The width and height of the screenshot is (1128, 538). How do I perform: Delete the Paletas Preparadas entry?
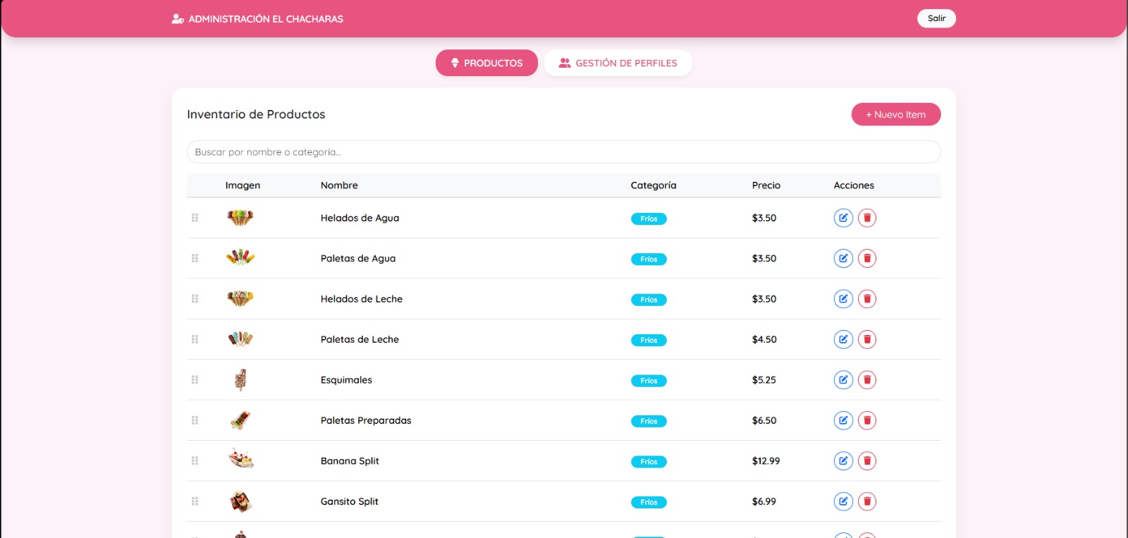point(867,421)
